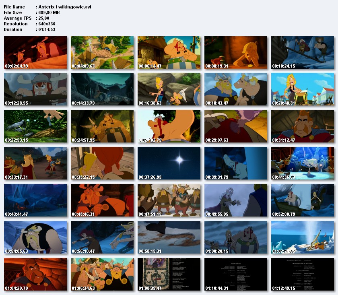This screenshot has width=338, height=295.
Task: Click the average FPS value '25,00'
Action: [44, 18]
